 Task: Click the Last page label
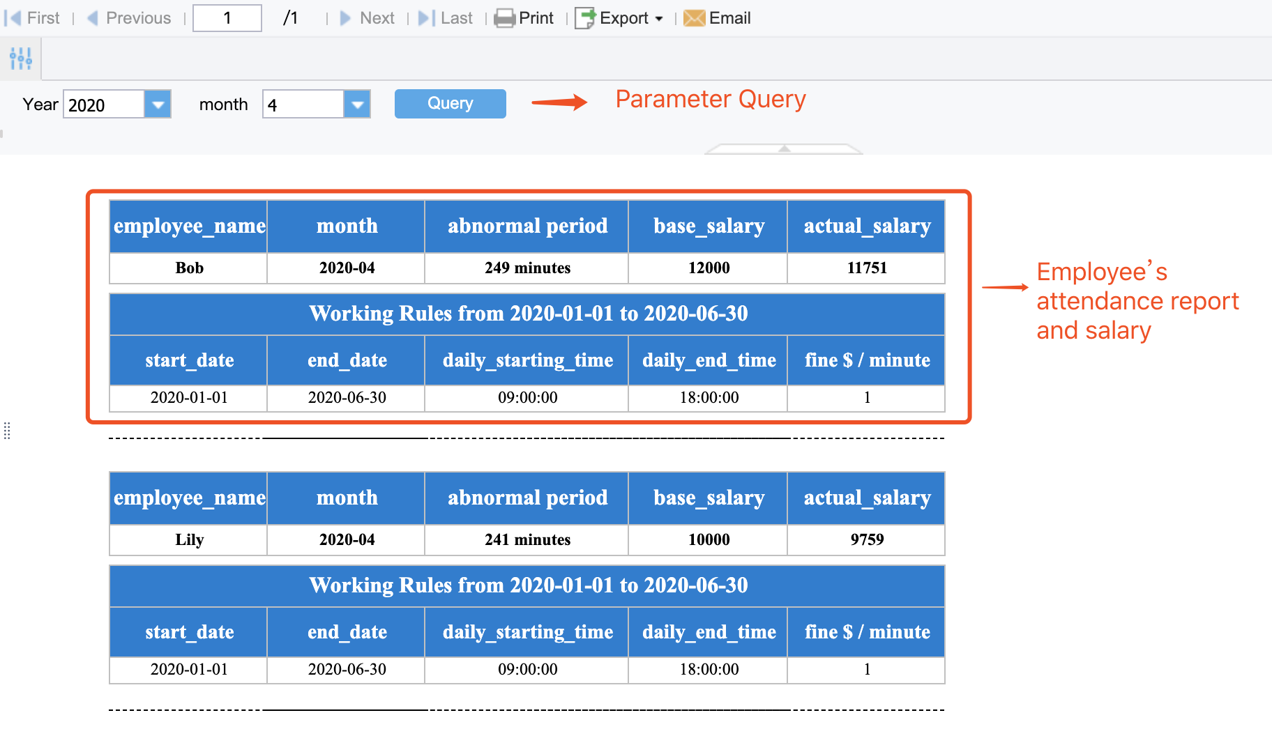click(x=457, y=18)
